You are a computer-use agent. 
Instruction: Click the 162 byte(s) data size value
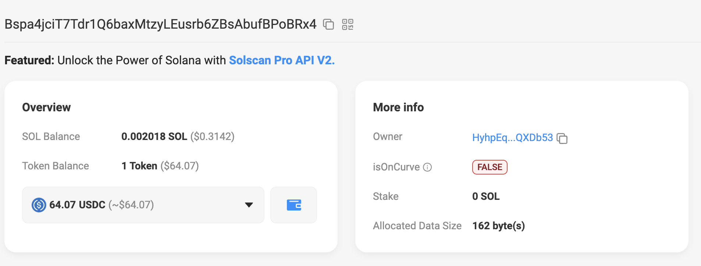pos(498,226)
